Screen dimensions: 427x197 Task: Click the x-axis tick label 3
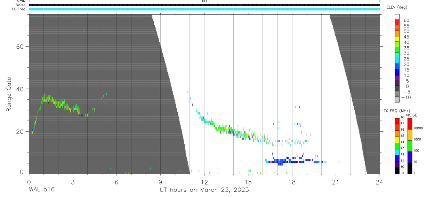tap(73, 182)
